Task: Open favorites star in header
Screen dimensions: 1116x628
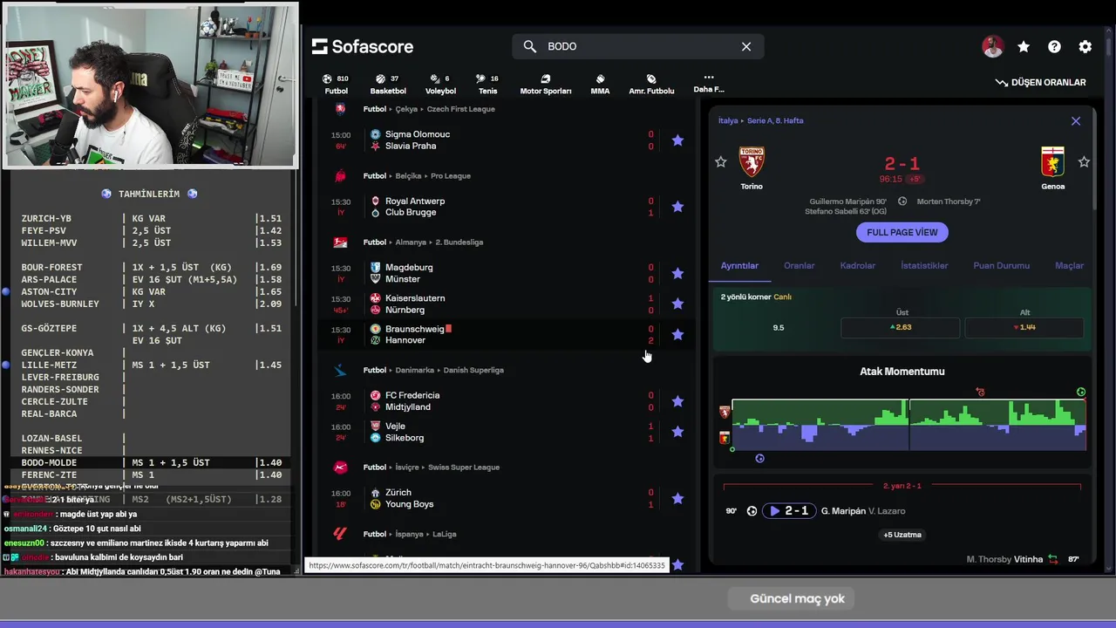Action: pos(1024,47)
